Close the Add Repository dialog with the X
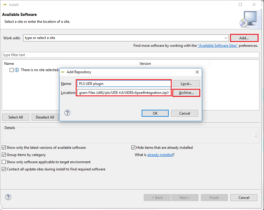 [197, 72]
